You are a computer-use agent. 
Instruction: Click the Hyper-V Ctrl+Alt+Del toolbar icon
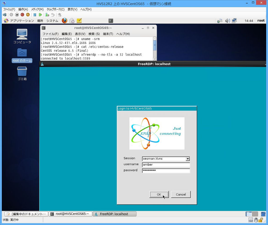coord(5,15)
